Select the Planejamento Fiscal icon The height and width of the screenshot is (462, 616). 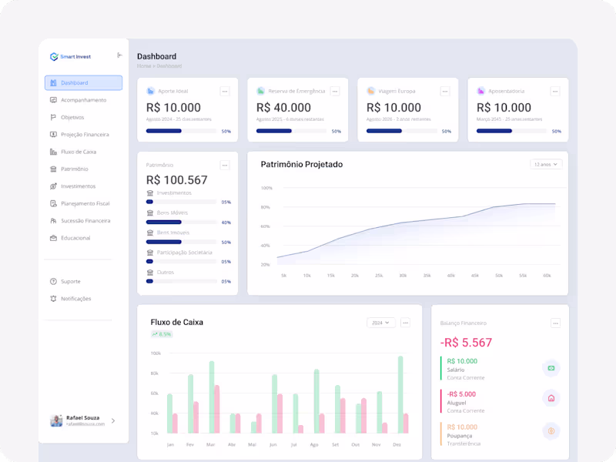pyautogui.click(x=52, y=203)
